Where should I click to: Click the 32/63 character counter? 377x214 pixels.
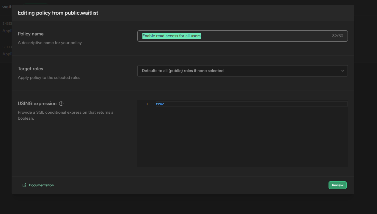337,36
